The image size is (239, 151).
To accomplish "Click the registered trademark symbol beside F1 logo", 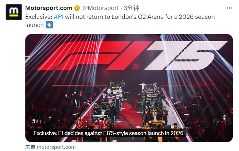I will tap(135, 68).
